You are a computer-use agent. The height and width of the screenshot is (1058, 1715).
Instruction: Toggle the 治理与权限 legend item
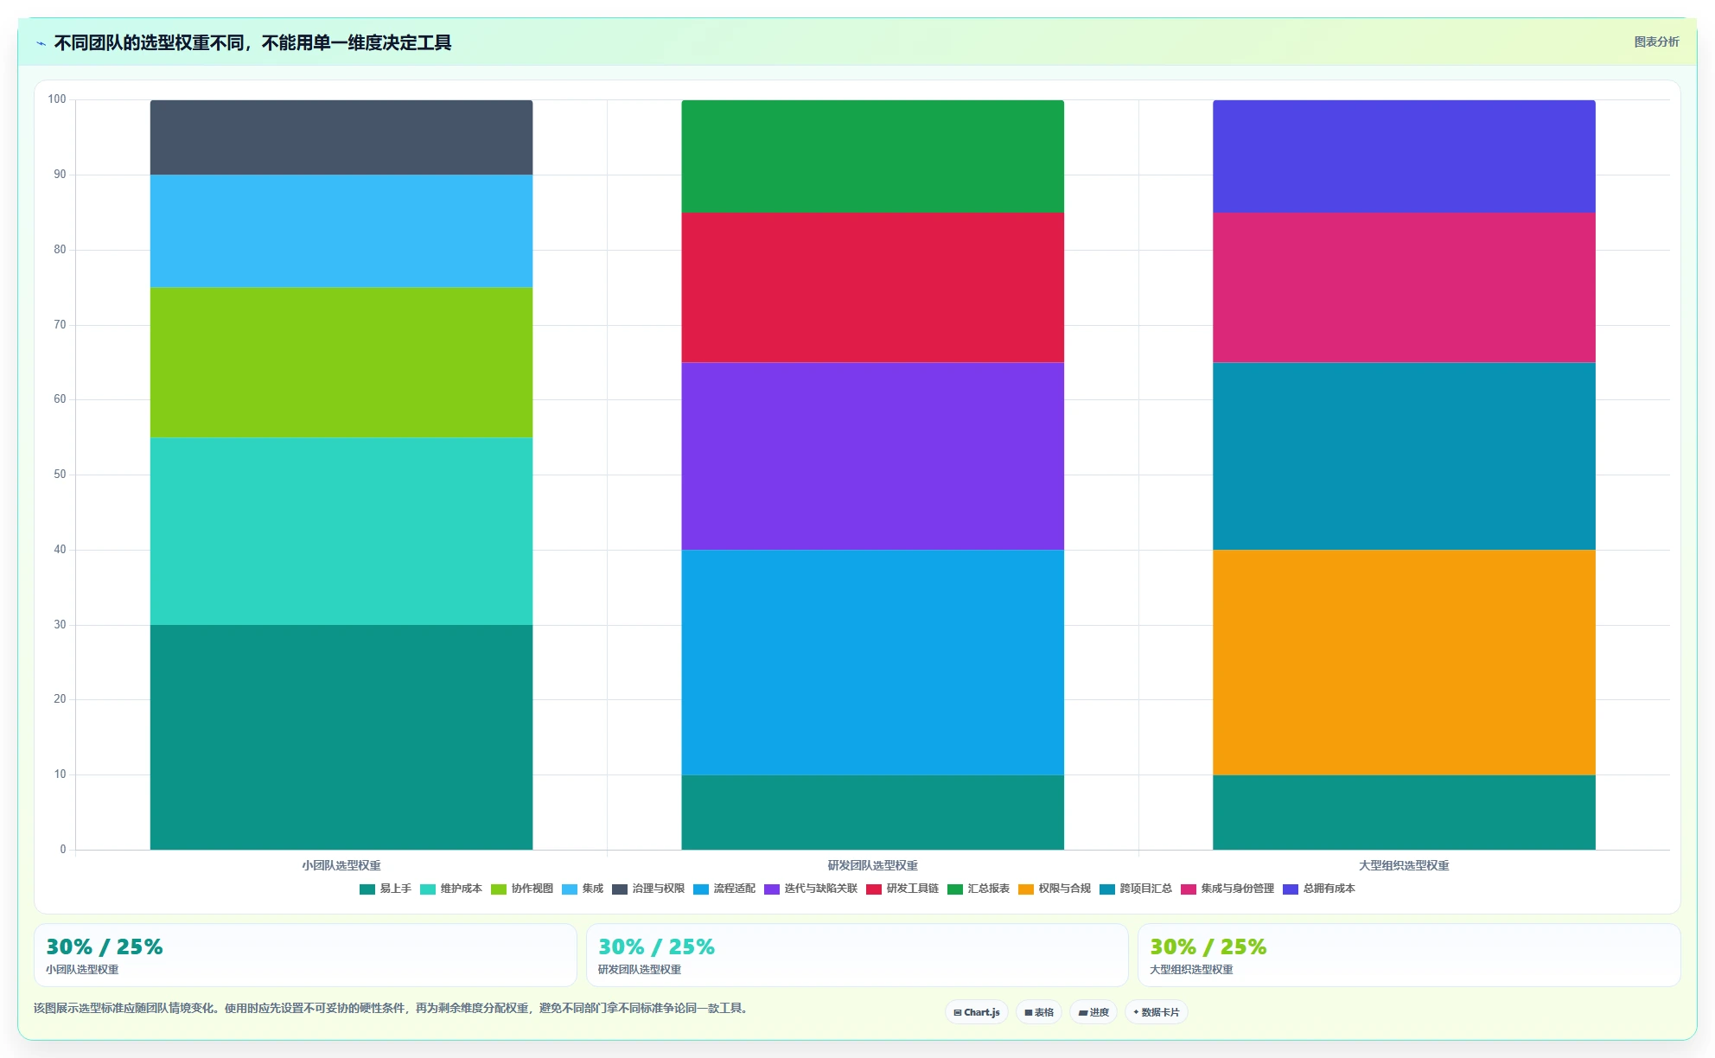click(x=648, y=889)
